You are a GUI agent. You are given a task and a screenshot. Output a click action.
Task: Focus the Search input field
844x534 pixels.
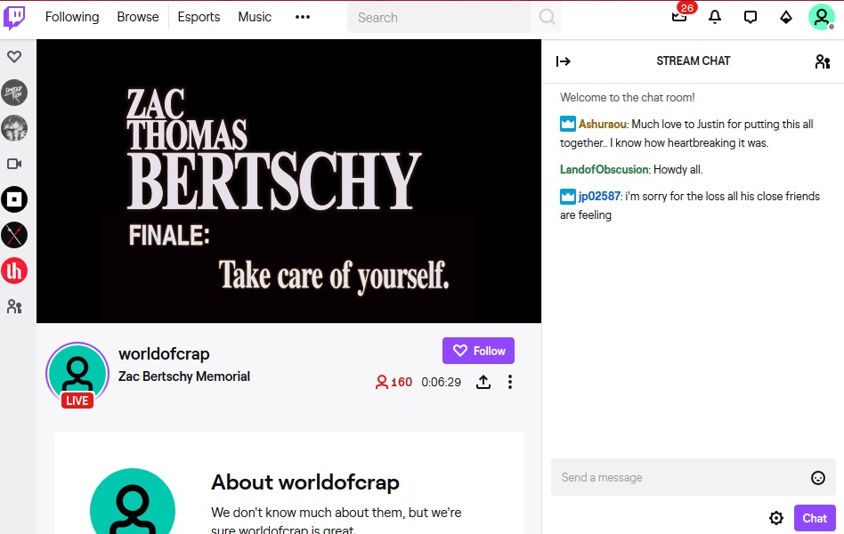pyautogui.click(x=439, y=17)
